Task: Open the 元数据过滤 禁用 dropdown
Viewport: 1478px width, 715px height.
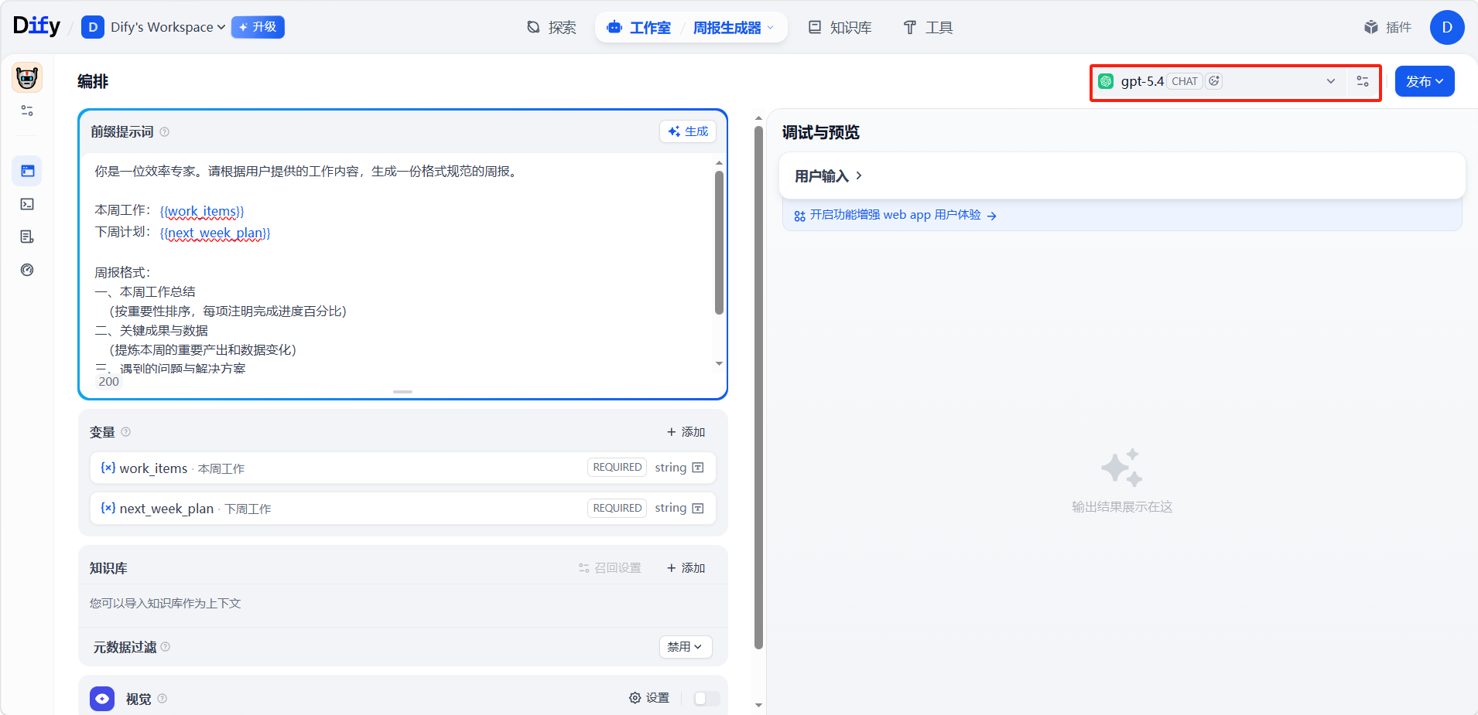Action: [x=685, y=646]
